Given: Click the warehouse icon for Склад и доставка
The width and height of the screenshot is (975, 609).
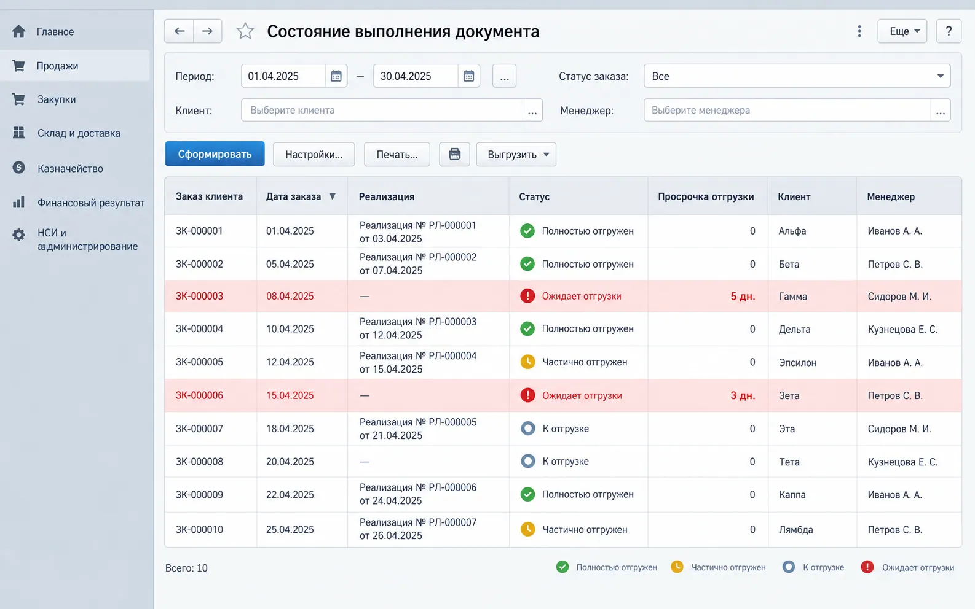Looking at the screenshot, I should pos(19,133).
